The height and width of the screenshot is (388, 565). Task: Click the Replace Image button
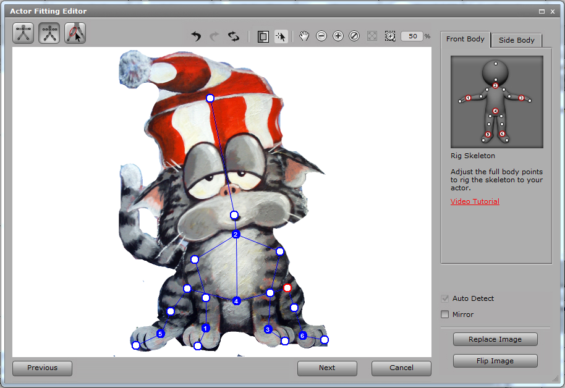click(x=495, y=339)
